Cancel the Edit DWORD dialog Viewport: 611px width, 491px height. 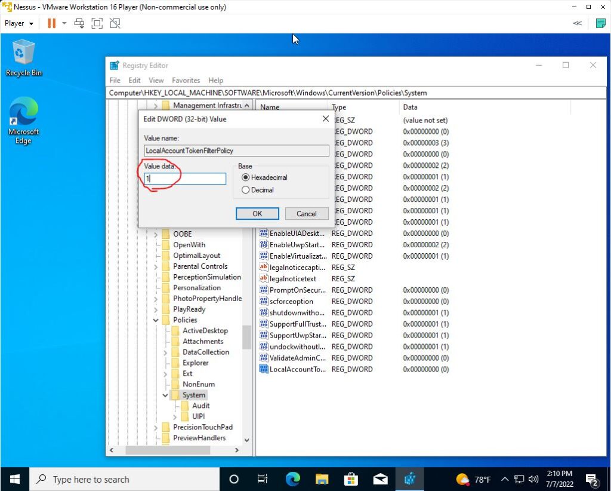point(307,214)
